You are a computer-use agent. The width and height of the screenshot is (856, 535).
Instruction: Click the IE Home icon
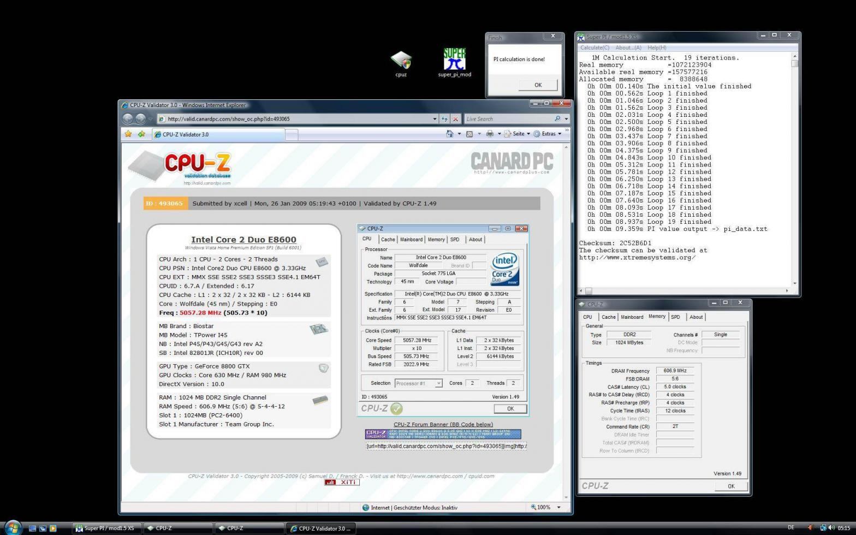click(449, 134)
